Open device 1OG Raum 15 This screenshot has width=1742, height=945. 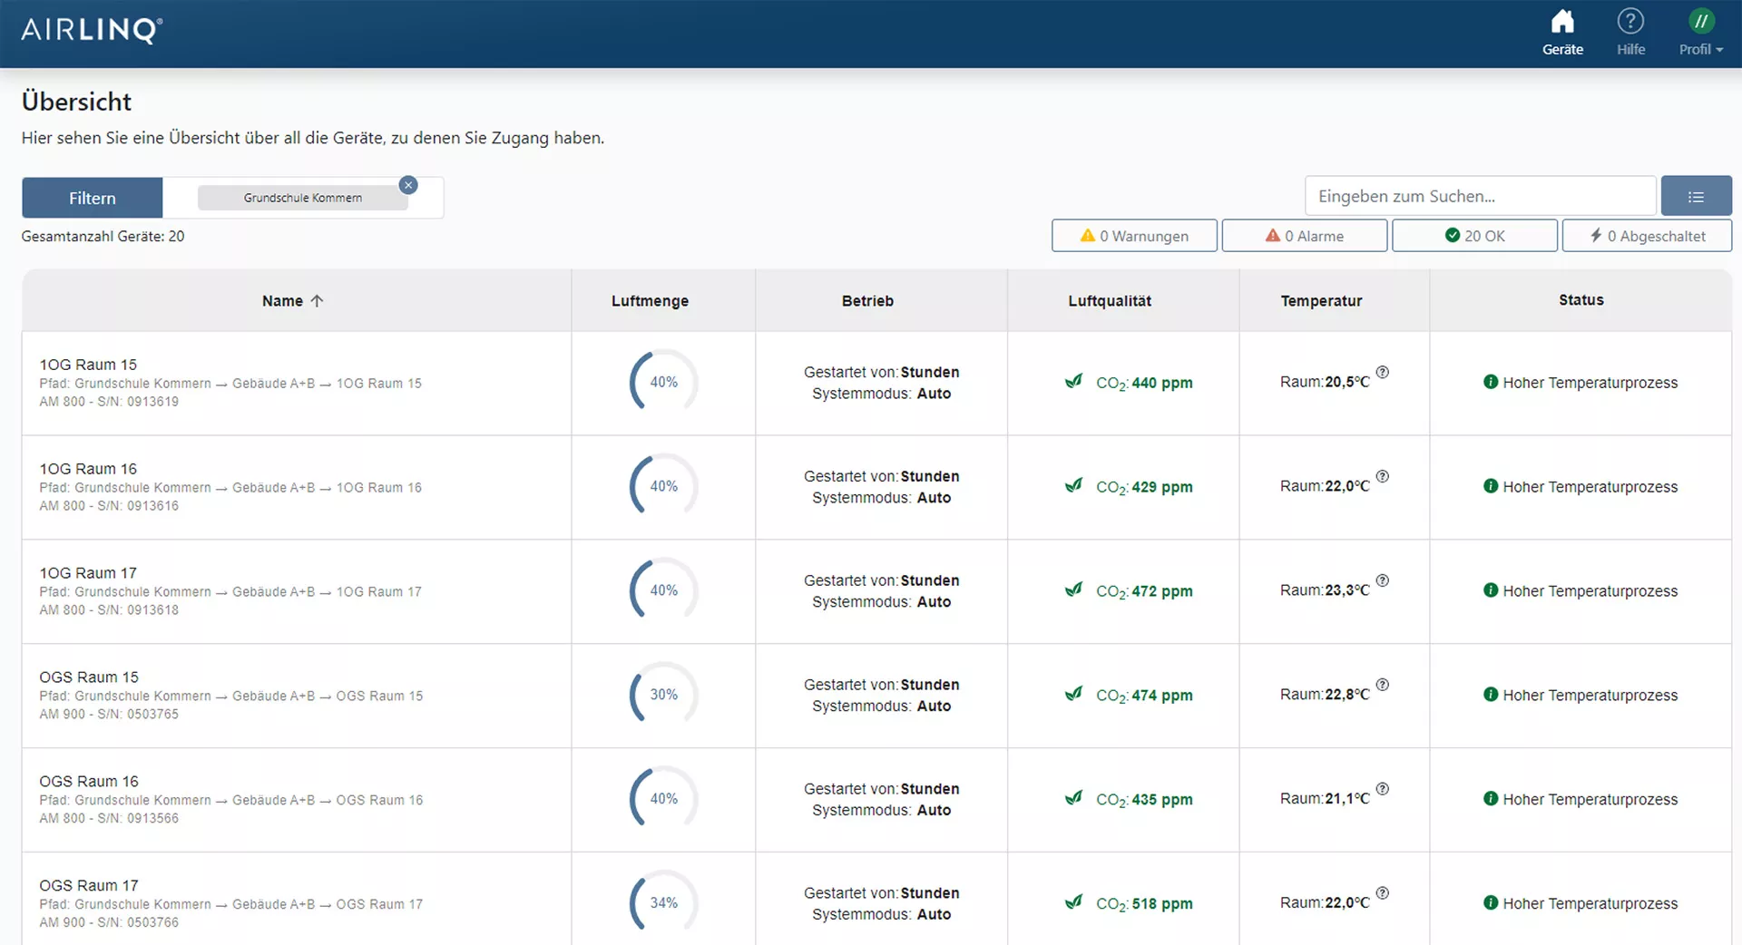point(88,365)
